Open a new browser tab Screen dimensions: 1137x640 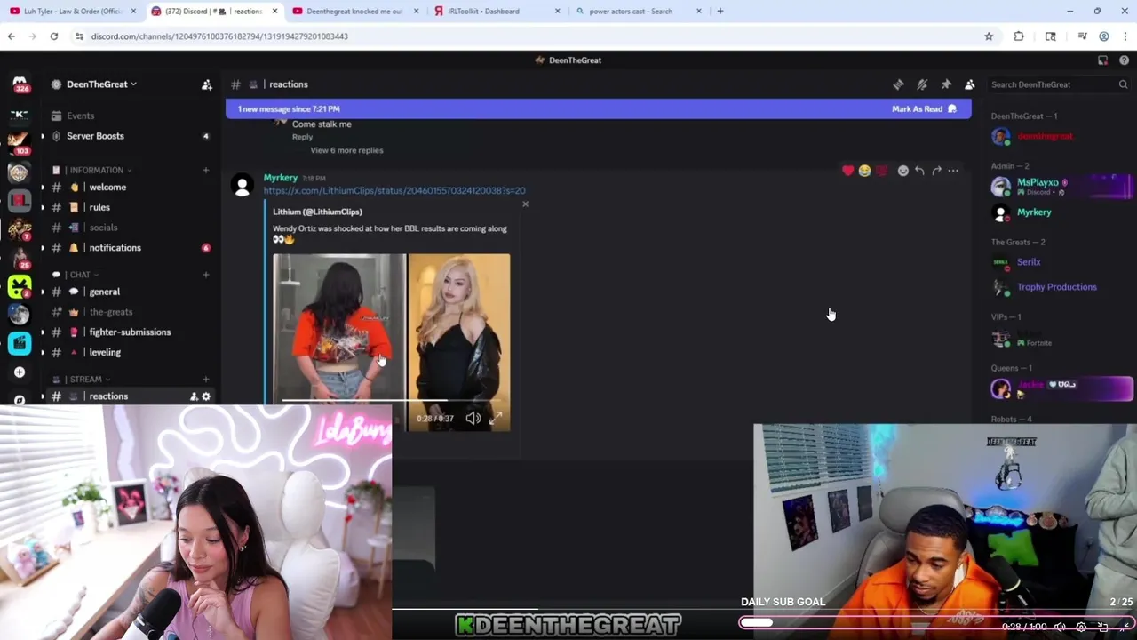[720, 12]
